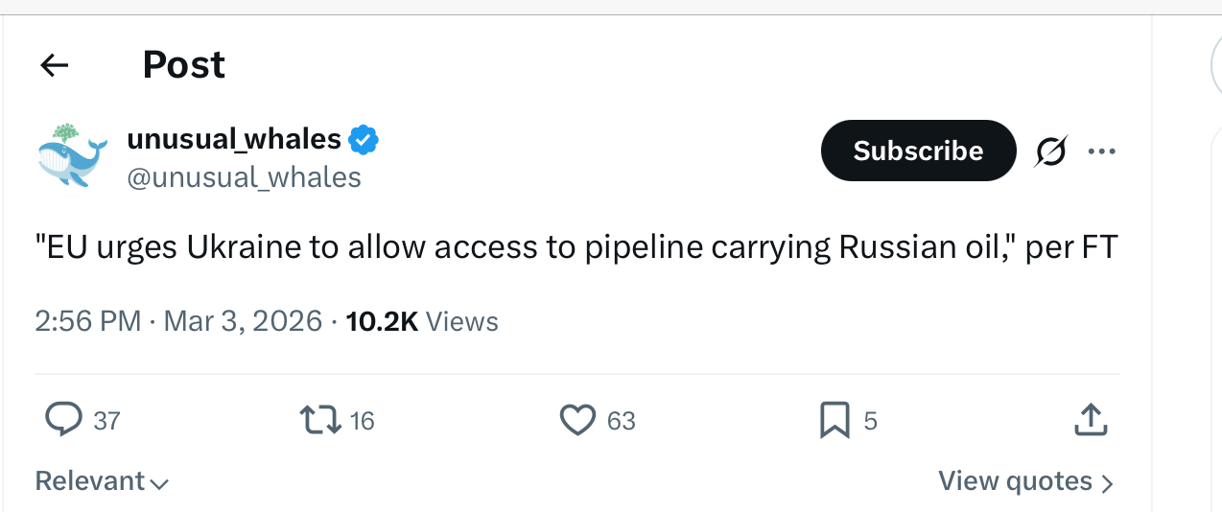Click the blue verified badge
Image resolution: width=1222 pixels, height=512 pixels.
pyautogui.click(x=364, y=141)
